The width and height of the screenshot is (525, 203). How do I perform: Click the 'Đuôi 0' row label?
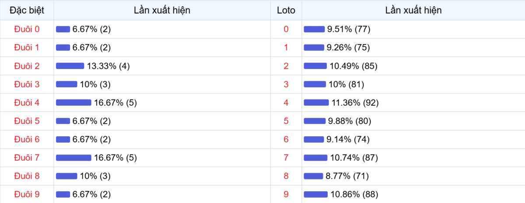pyautogui.click(x=27, y=29)
